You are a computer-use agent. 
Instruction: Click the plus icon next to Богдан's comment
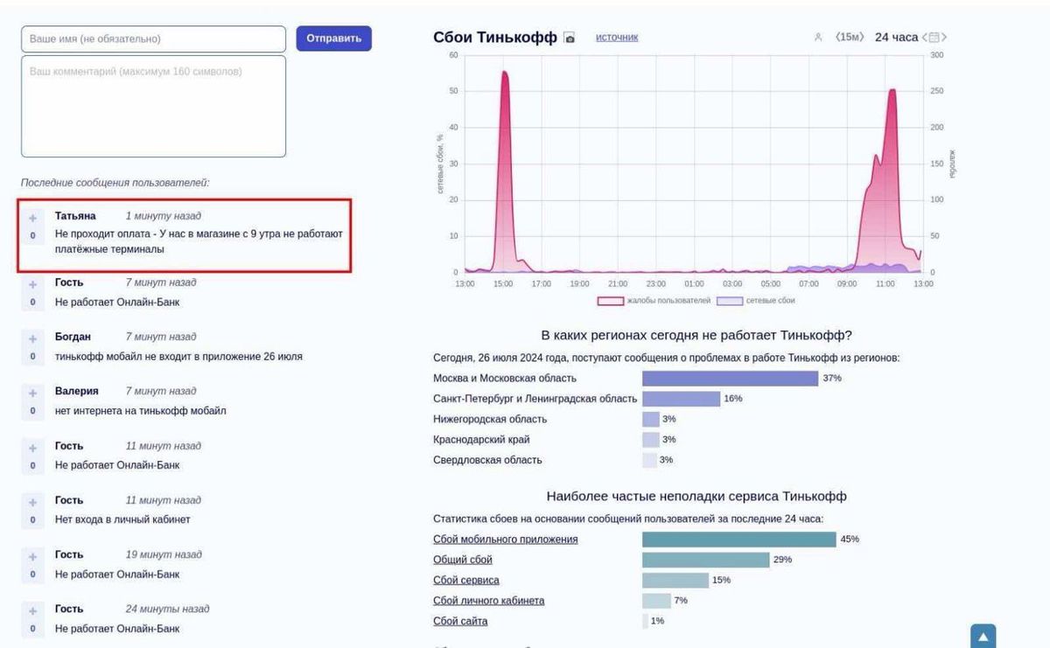(x=33, y=338)
